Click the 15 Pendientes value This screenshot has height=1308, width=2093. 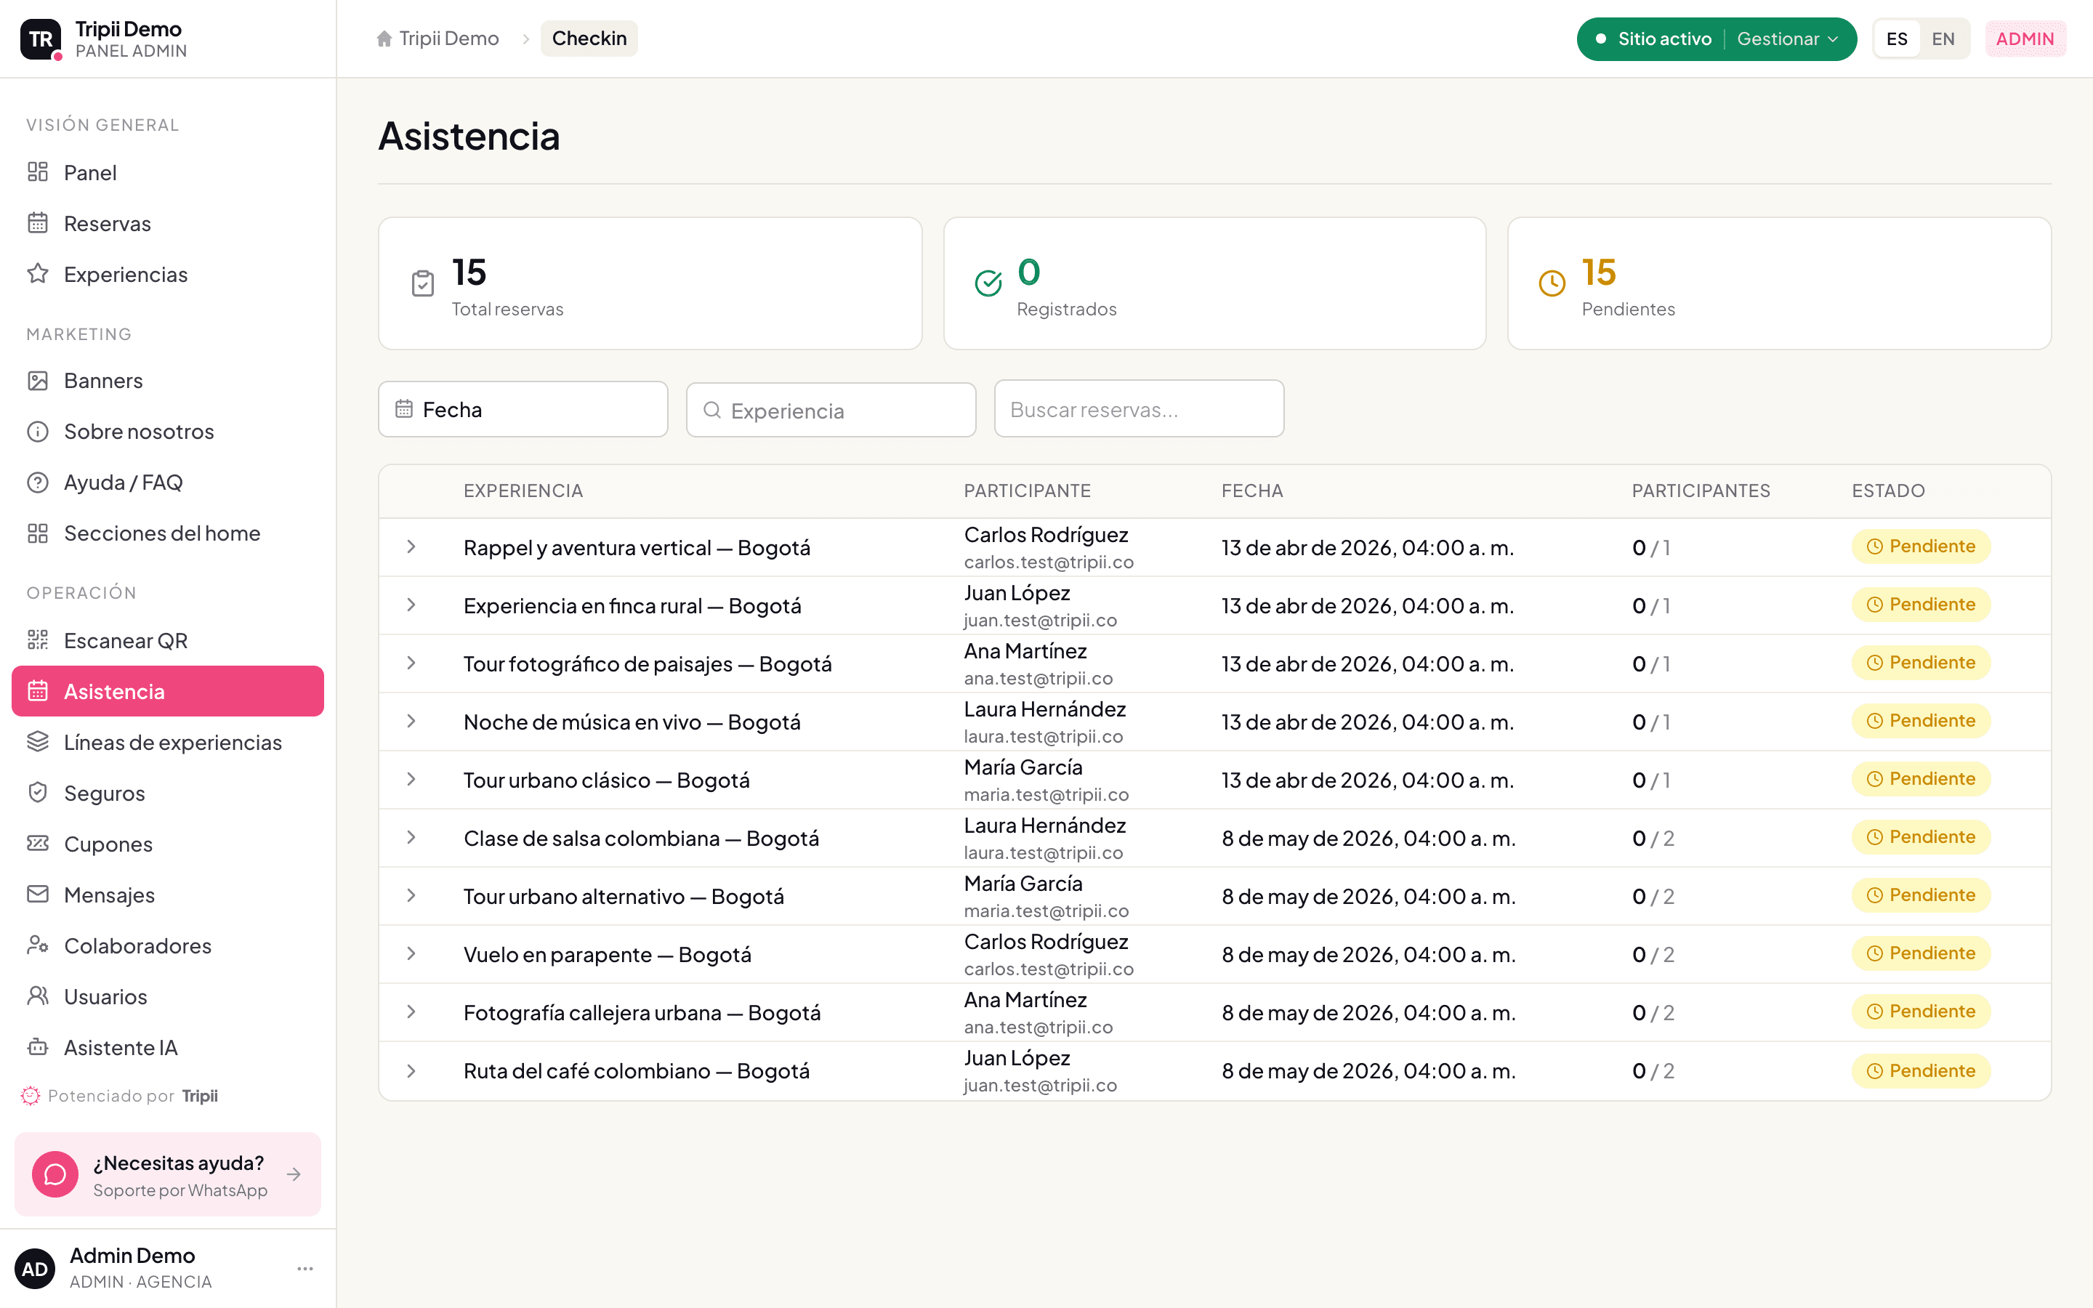click(1598, 272)
